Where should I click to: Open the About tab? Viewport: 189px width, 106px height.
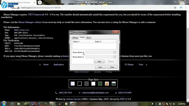point(89,38)
